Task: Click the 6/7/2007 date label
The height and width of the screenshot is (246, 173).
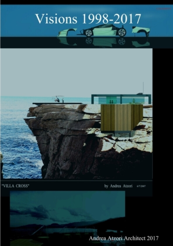Action: [x=141, y=186]
